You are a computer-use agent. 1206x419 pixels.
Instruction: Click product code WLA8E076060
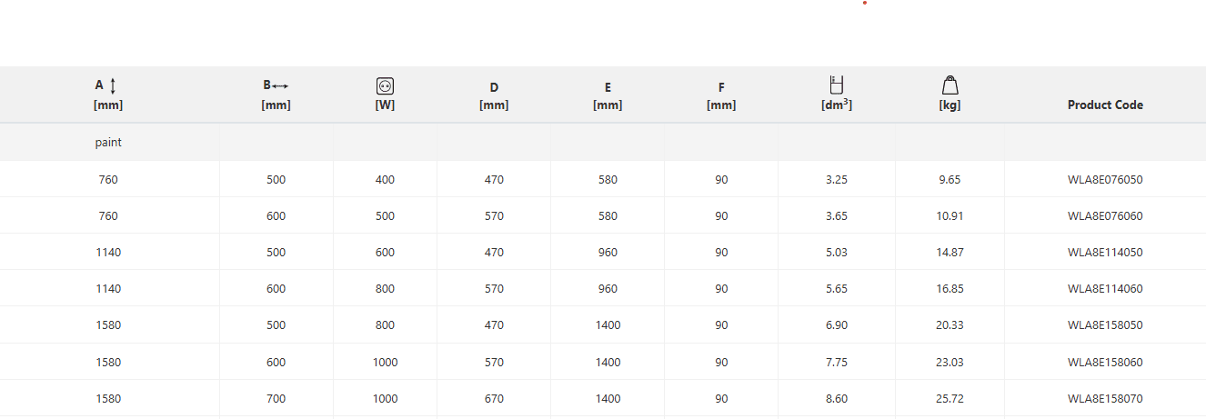tap(1105, 216)
